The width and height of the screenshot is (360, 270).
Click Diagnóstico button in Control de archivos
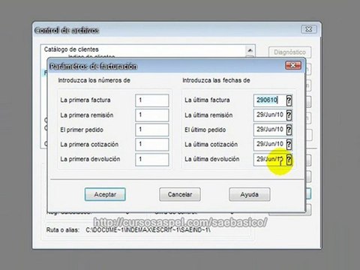pos(289,52)
